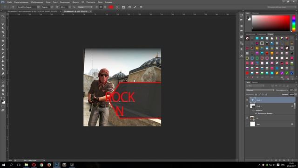Select the Path Selection tool
298x168 pixels.
point(3,82)
